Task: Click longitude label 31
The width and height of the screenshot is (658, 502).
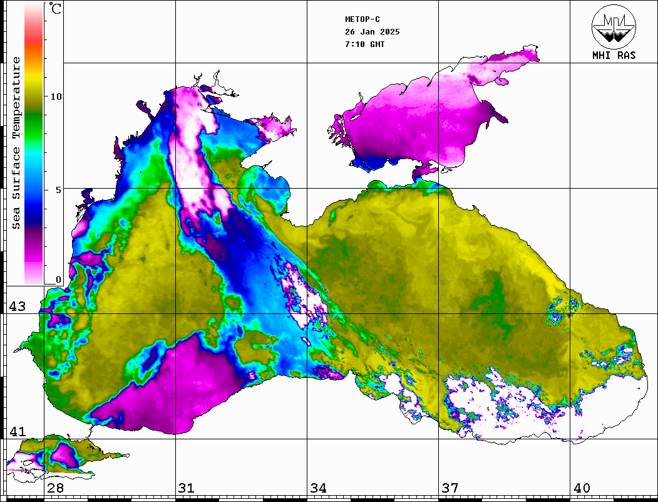Action: click(x=187, y=488)
